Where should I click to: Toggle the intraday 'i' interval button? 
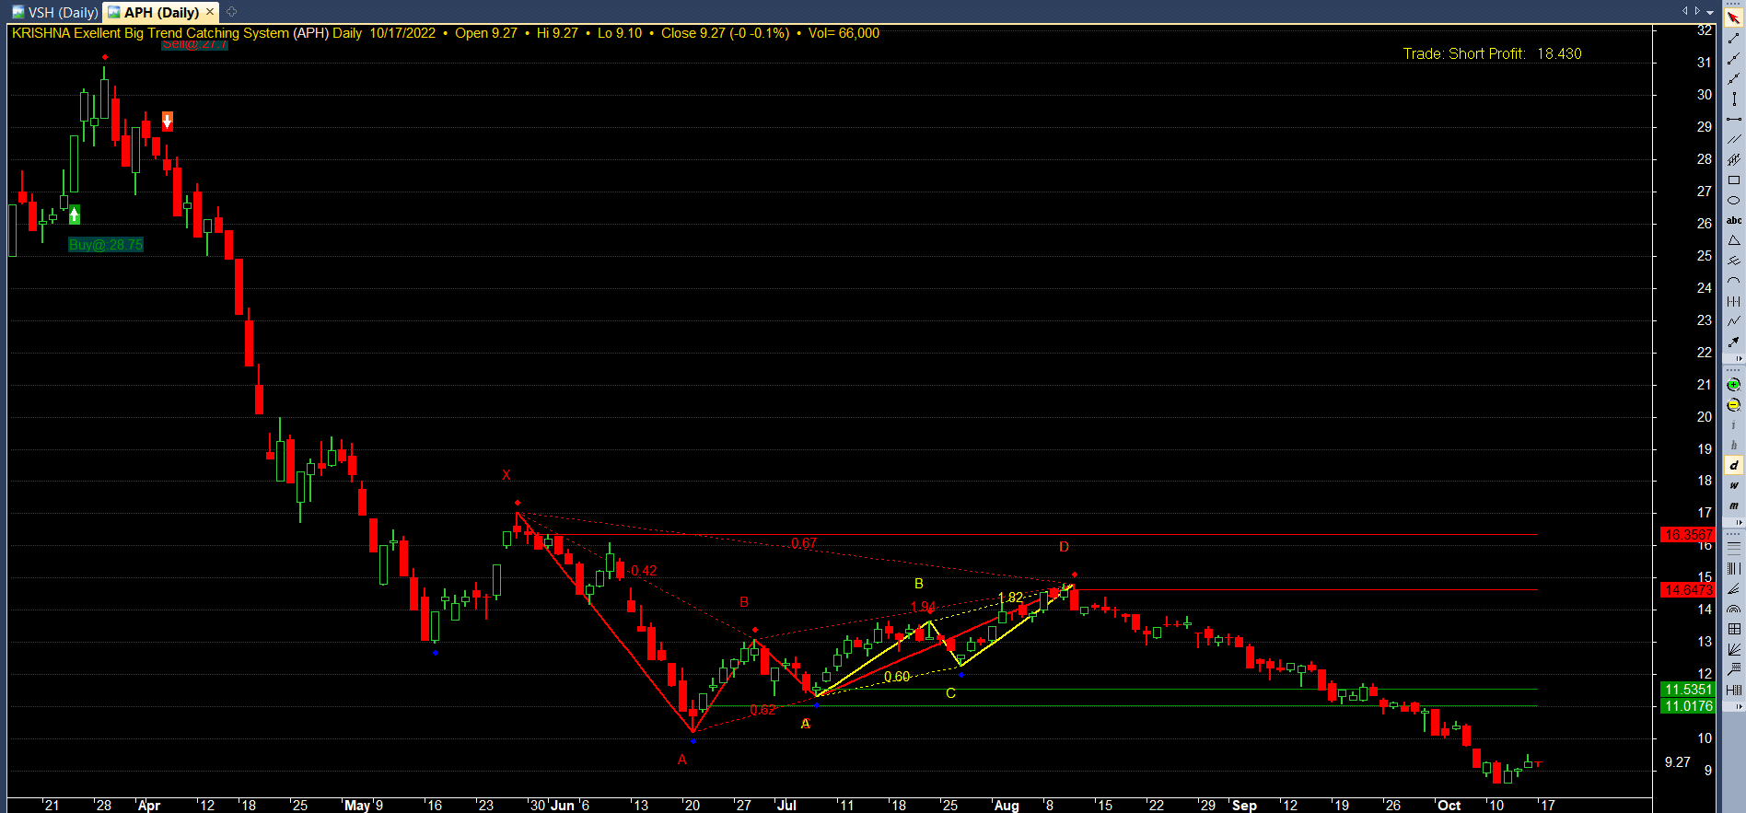[x=1734, y=425]
